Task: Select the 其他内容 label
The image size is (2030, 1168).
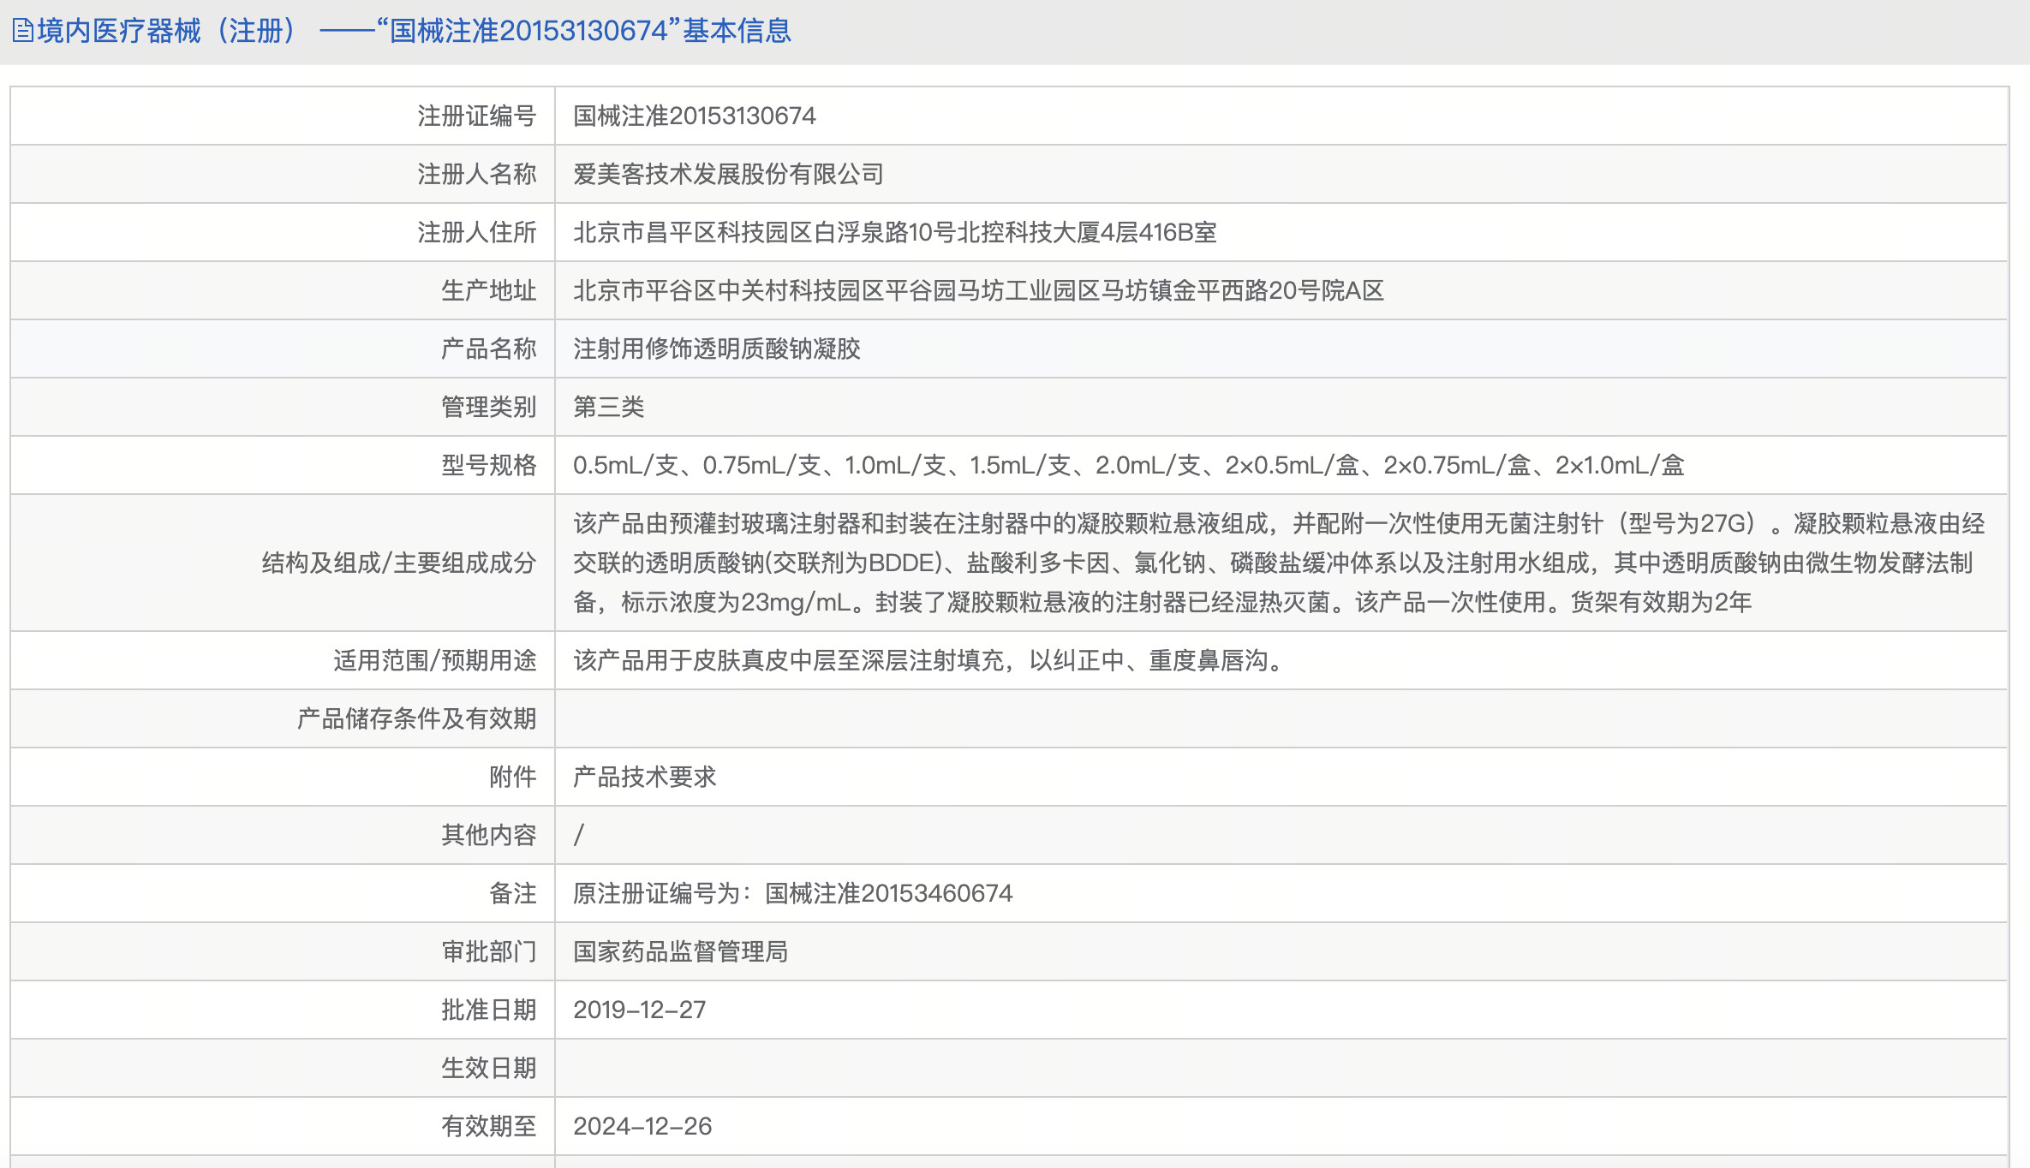Action: (x=489, y=835)
